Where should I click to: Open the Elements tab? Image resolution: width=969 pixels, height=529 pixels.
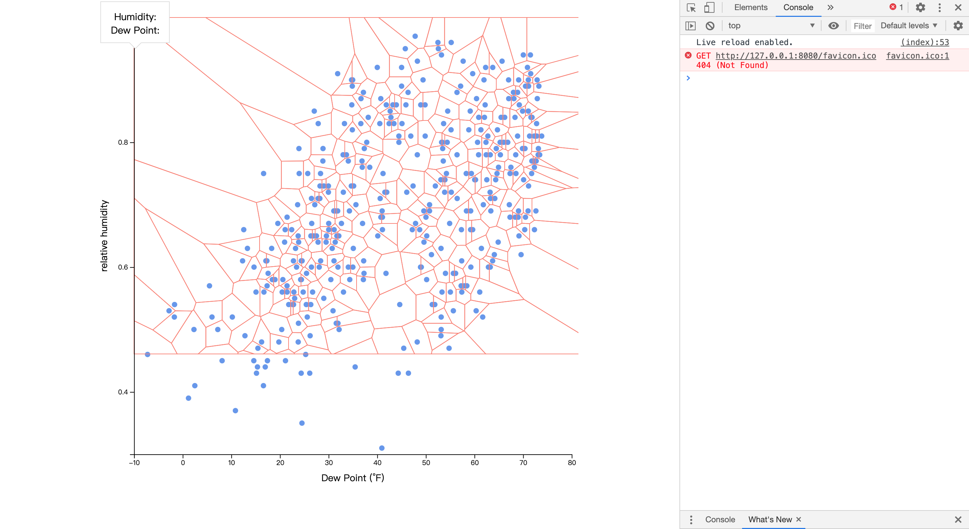(750, 7)
